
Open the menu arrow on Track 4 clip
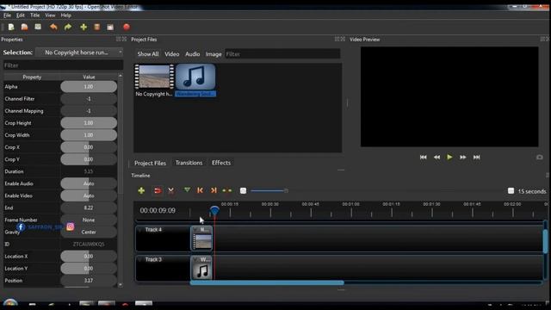195,230
